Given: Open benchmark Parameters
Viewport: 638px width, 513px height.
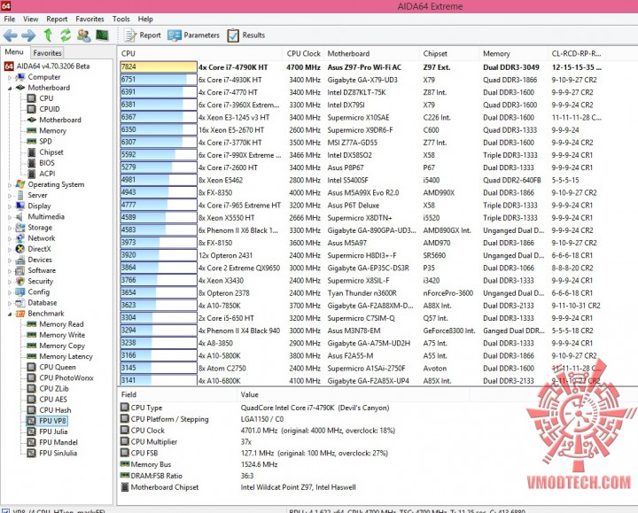Looking at the screenshot, I should coord(193,35).
